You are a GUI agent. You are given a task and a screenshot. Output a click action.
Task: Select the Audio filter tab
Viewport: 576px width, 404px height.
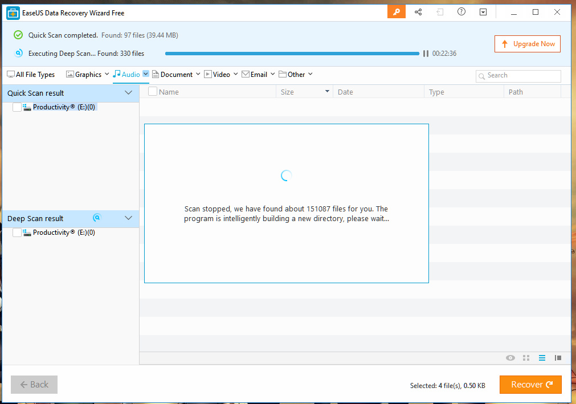[126, 75]
